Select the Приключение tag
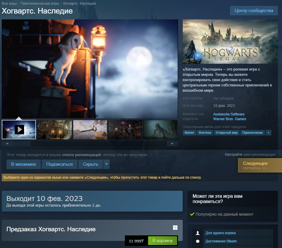The width and height of the screenshot is (282, 248). pos(253,133)
